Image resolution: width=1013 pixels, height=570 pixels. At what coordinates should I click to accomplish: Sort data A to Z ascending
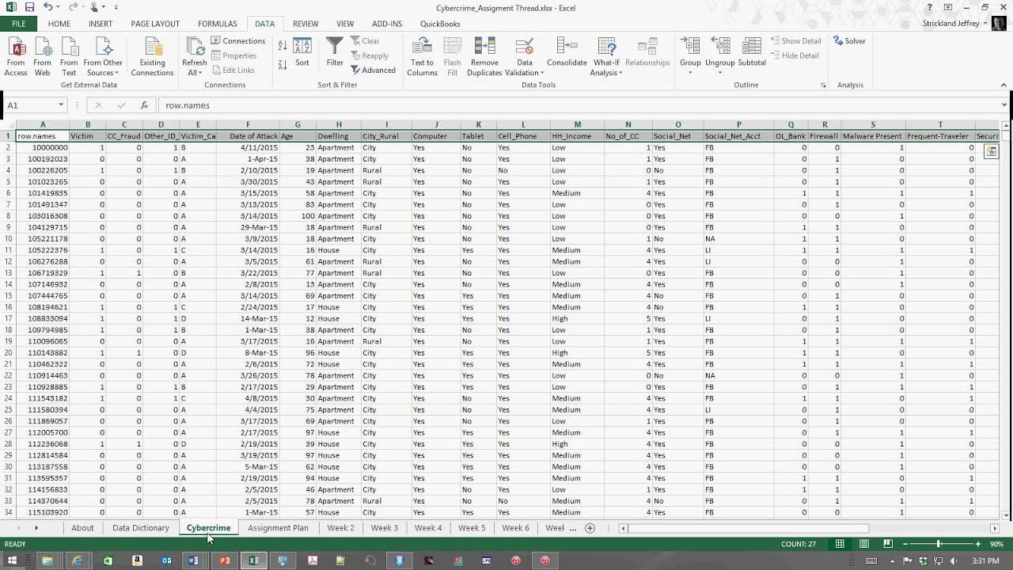click(283, 45)
